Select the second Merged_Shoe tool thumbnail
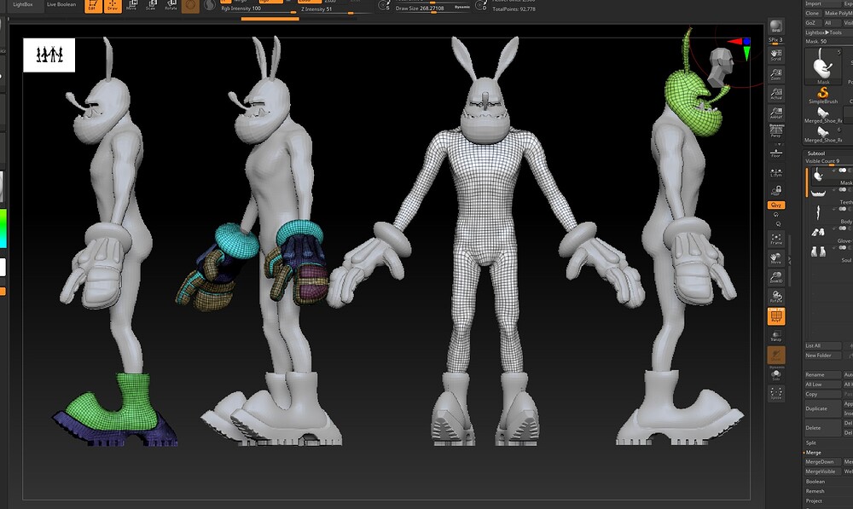The image size is (853, 509). pos(823,135)
